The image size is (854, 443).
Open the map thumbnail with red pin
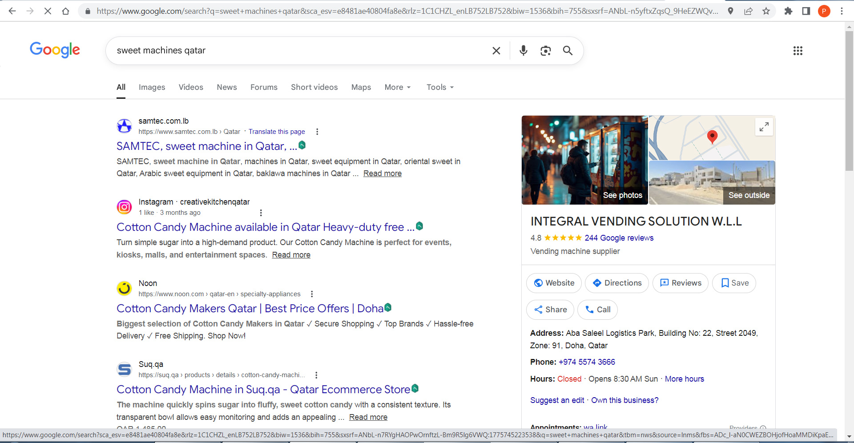tap(712, 138)
